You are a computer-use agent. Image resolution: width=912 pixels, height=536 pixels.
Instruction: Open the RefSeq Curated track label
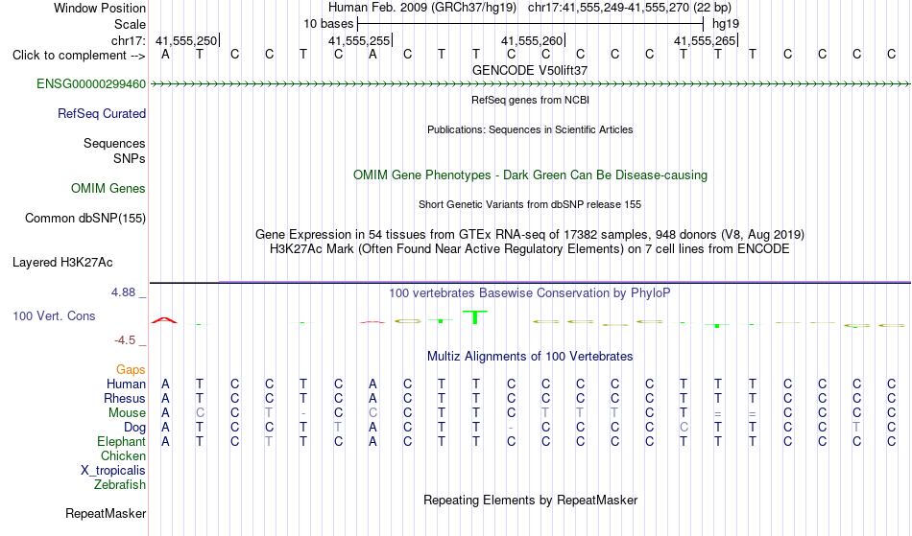pyautogui.click(x=101, y=114)
